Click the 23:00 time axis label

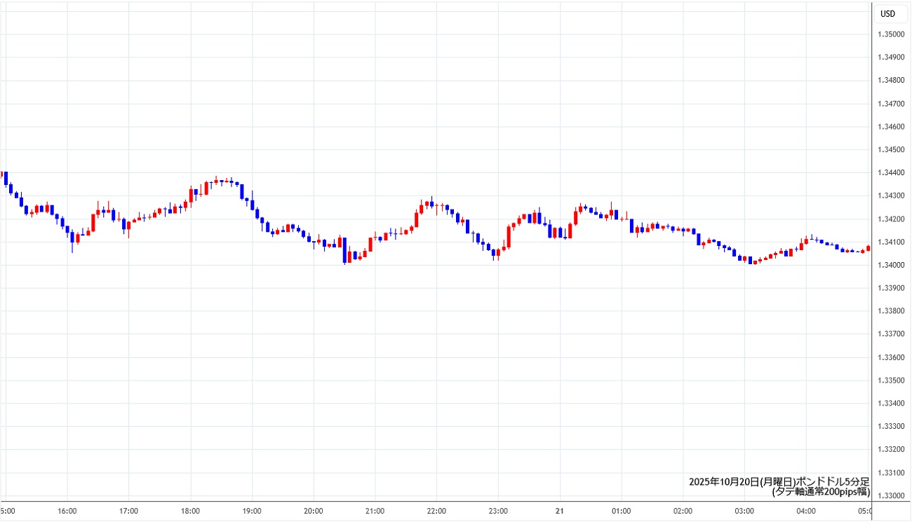(498, 511)
